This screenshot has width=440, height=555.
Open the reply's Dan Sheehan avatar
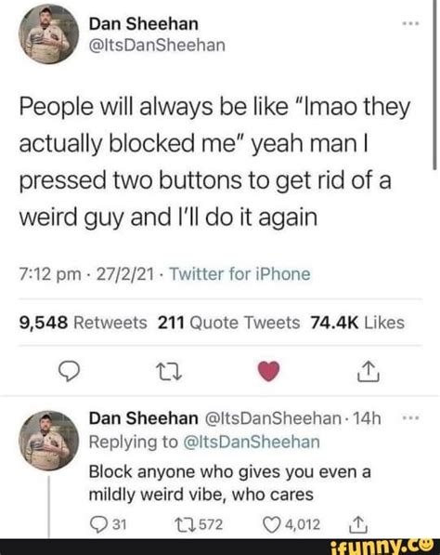49,441
